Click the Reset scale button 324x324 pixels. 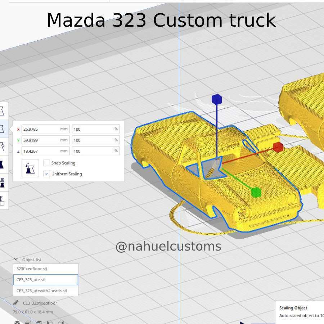[x=30, y=168]
